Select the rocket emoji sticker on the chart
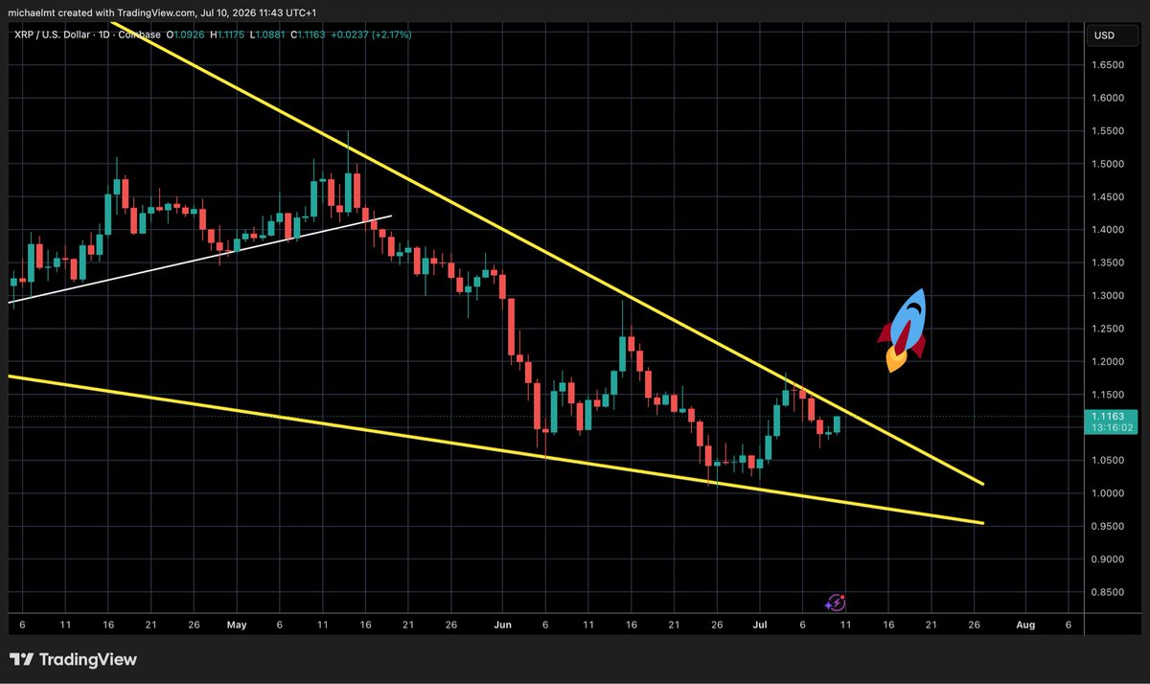 tap(904, 330)
